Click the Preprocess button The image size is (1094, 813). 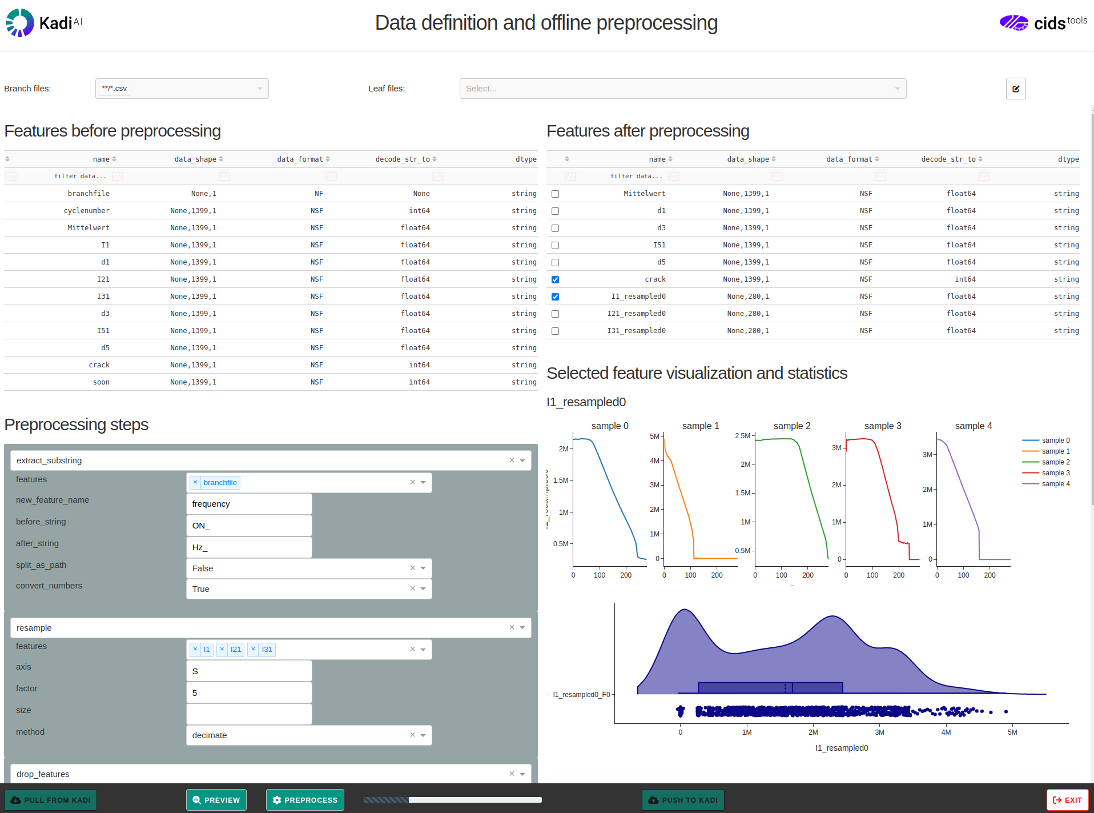pos(305,800)
